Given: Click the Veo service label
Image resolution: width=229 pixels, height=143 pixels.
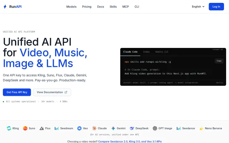Looking at the screenshot, I should (85, 128).
